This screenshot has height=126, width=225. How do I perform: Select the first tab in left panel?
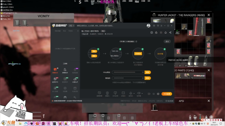click(58, 31)
